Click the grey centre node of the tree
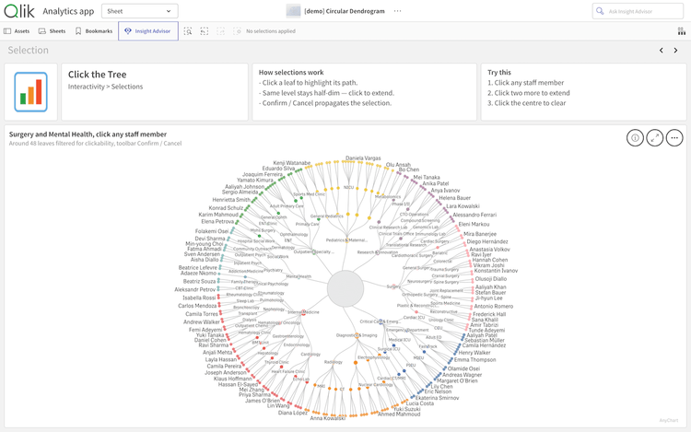 [x=345, y=289]
